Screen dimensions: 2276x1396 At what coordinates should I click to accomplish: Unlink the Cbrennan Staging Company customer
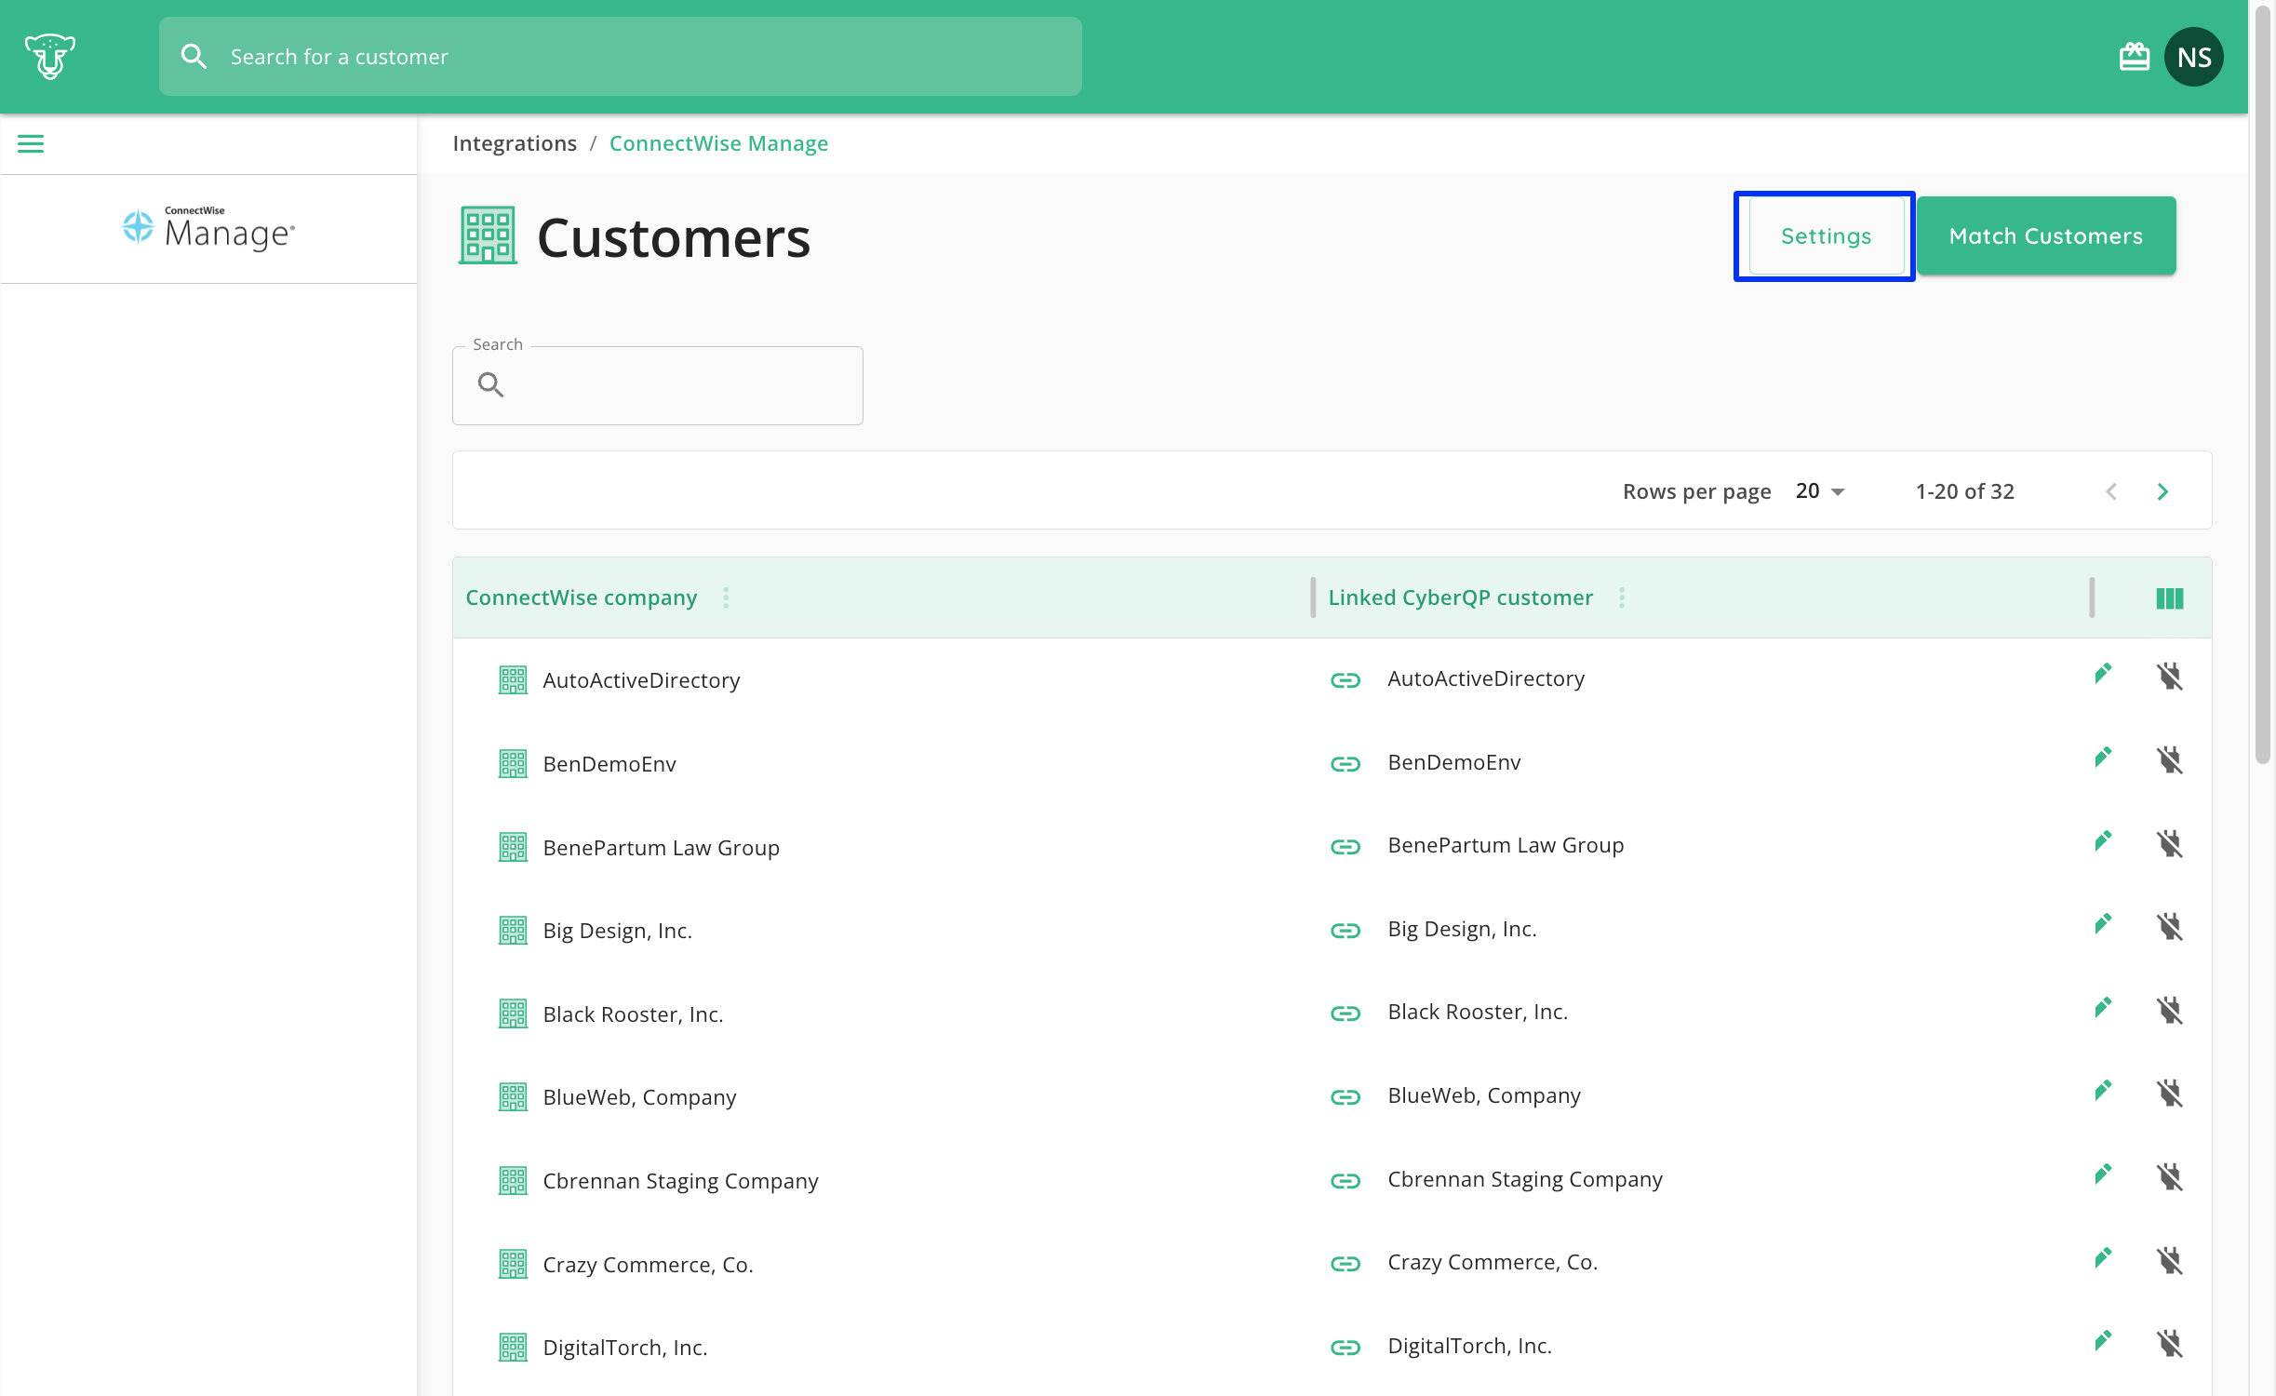2169,1176
